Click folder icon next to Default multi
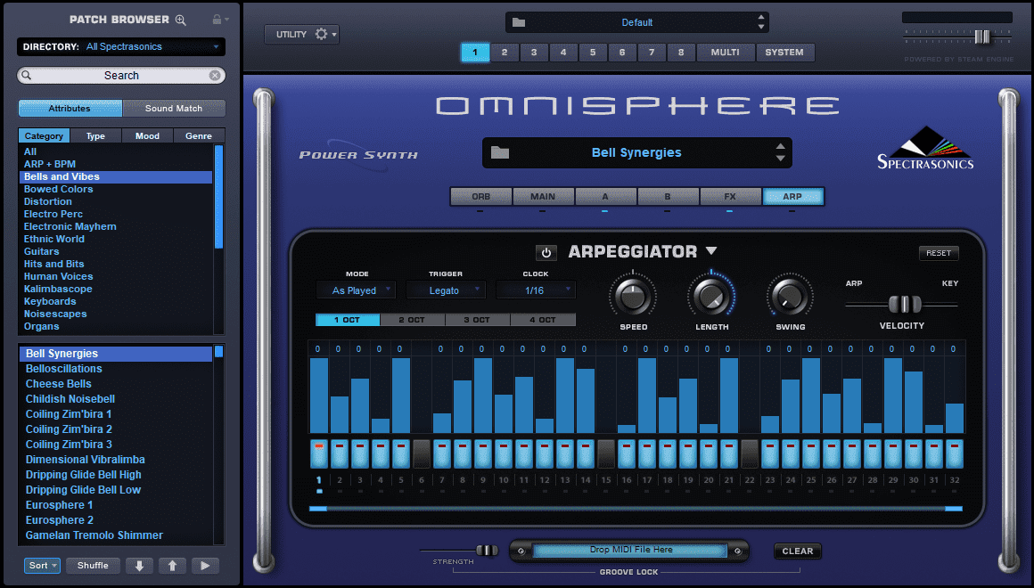 click(519, 22)
